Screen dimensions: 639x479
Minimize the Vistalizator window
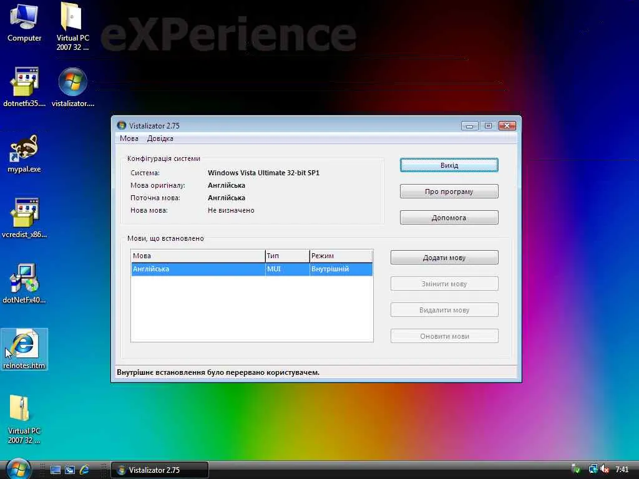pos(469,126)
